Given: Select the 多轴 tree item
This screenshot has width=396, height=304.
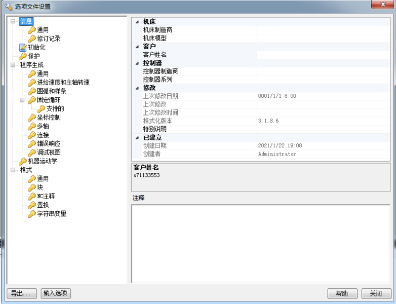Looking at the screenshot, I should point(43,126).
